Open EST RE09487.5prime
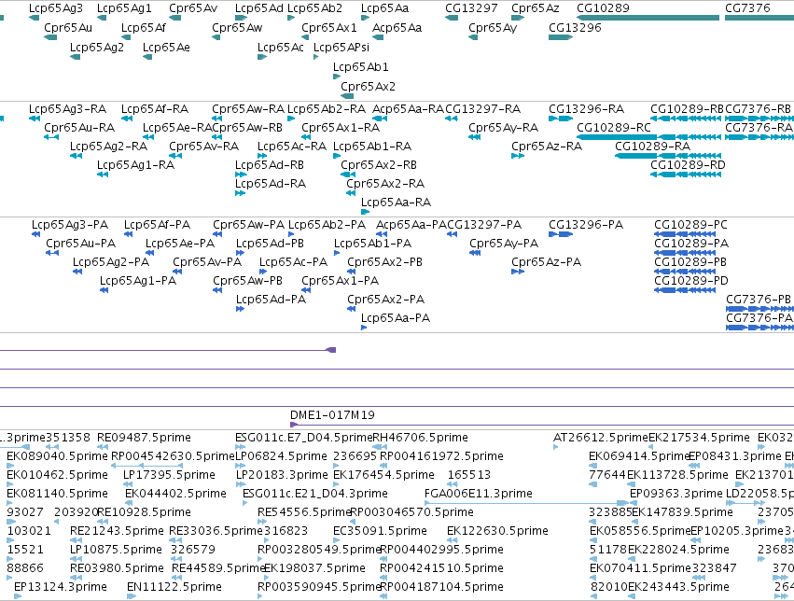This screenshot has height=601, width=794. (144, 438)
